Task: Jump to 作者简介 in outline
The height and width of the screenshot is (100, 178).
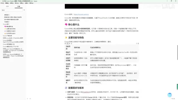Action: (7, 22)
